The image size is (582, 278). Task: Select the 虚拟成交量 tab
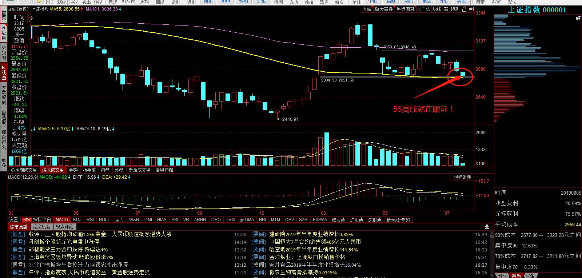53,170
